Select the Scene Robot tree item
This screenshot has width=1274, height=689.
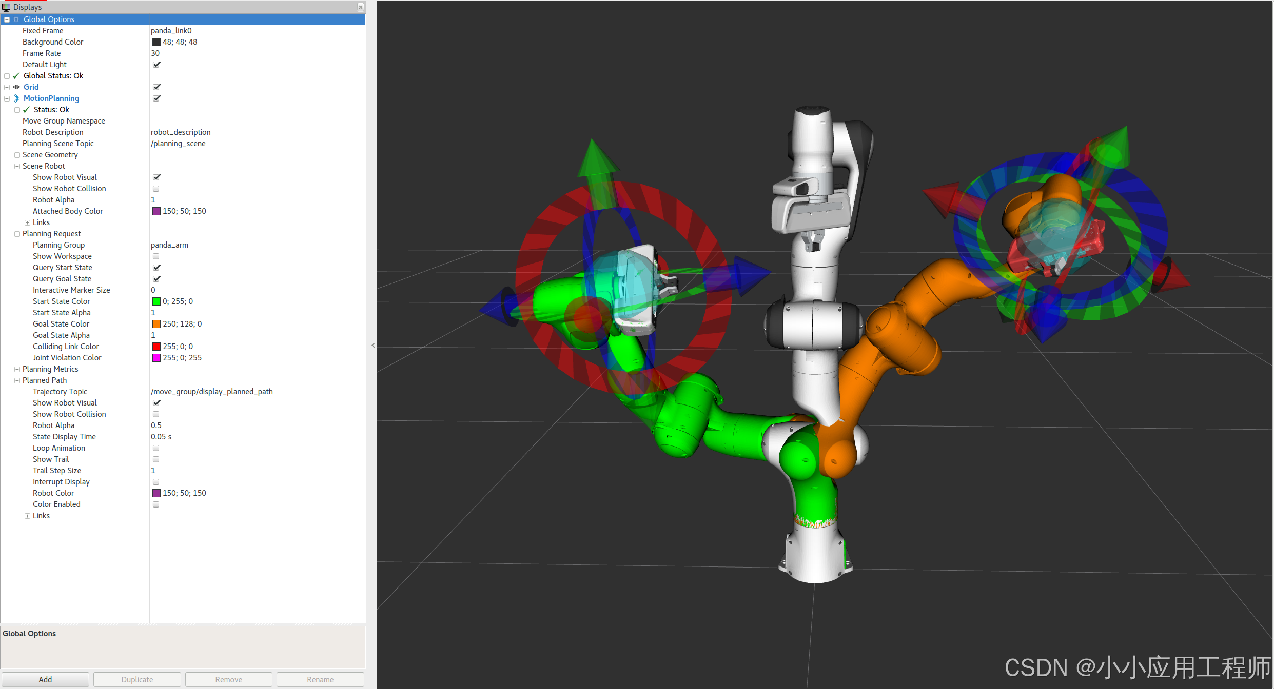(x=44, y=166)
